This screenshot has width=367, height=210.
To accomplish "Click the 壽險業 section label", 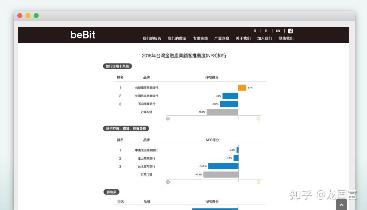I will (111, 192).
